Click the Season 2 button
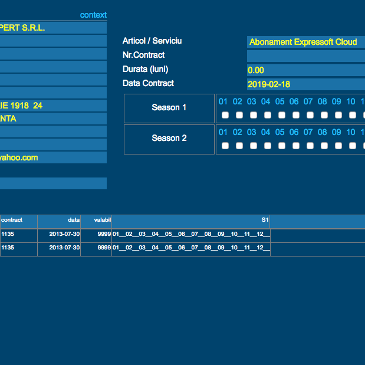This screenshot has height=365, width=365. [x=169, y=139]
